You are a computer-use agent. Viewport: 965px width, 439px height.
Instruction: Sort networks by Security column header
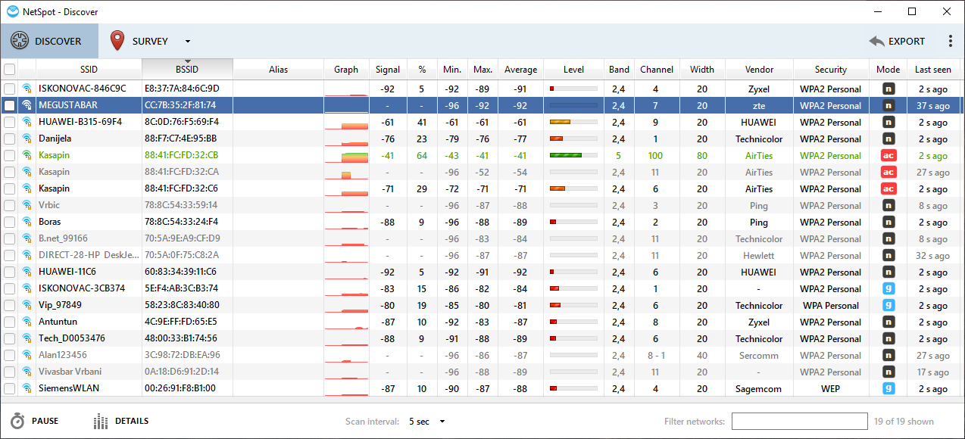(831, 70)
